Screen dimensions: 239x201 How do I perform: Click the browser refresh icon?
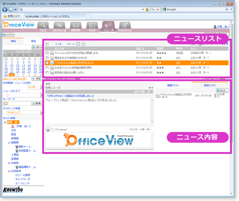[153, 9]
